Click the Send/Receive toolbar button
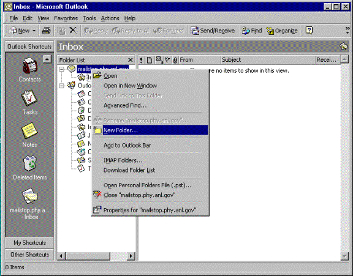 [213, 31]
